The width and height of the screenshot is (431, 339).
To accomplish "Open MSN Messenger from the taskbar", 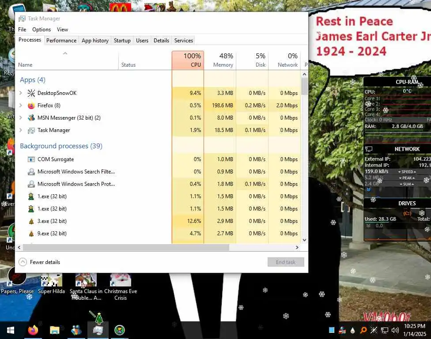I will pos(76,330).
